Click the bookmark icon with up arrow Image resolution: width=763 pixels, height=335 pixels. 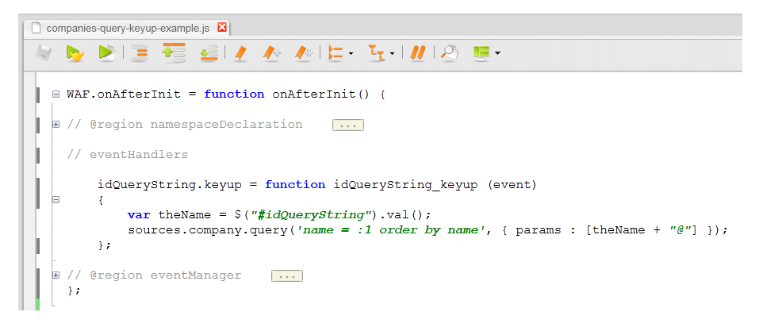272,53
